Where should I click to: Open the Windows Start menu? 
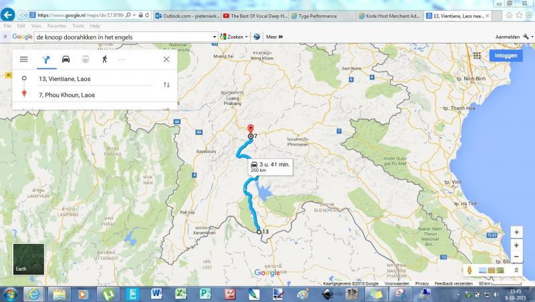coord(10,294)
